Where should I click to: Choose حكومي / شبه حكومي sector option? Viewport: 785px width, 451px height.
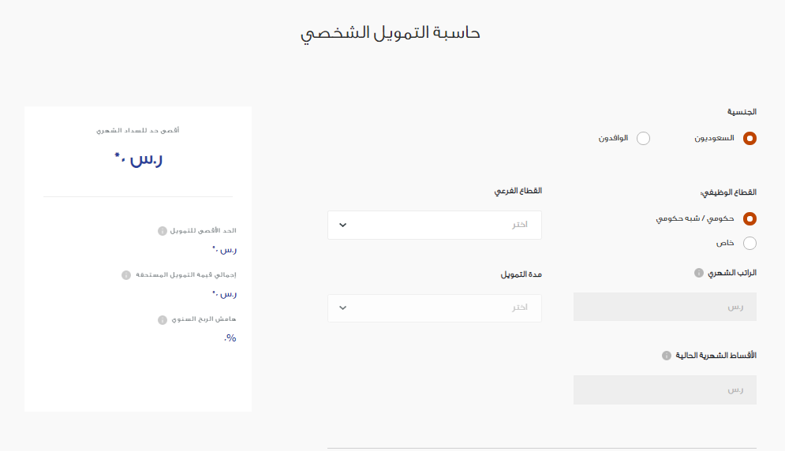749,218
